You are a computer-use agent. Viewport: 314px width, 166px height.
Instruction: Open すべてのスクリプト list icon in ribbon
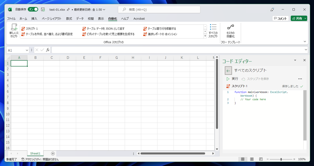(213, 31)
